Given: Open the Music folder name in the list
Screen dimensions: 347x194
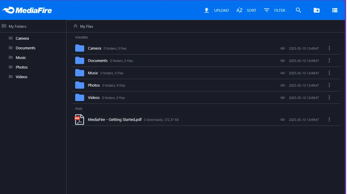Looking at the screenshot, I should click(93, 73).
